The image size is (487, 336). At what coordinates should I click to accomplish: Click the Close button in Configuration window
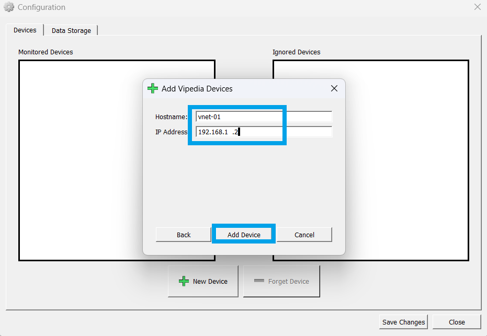457,322
